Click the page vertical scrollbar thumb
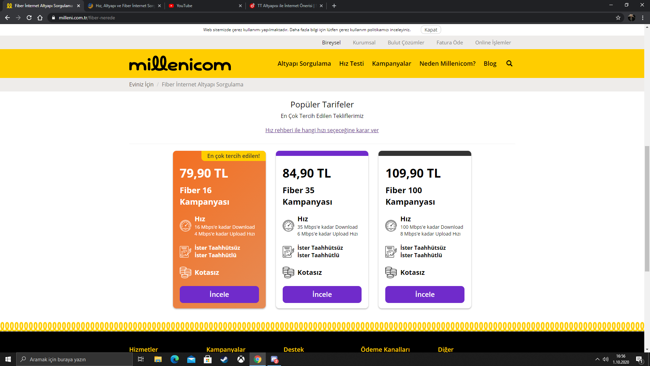The image size is (650, 366). (647, 208)
